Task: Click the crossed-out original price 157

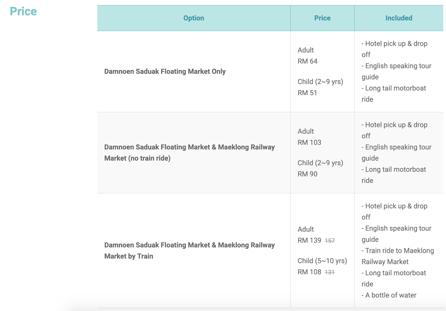Action: point(330,241)
